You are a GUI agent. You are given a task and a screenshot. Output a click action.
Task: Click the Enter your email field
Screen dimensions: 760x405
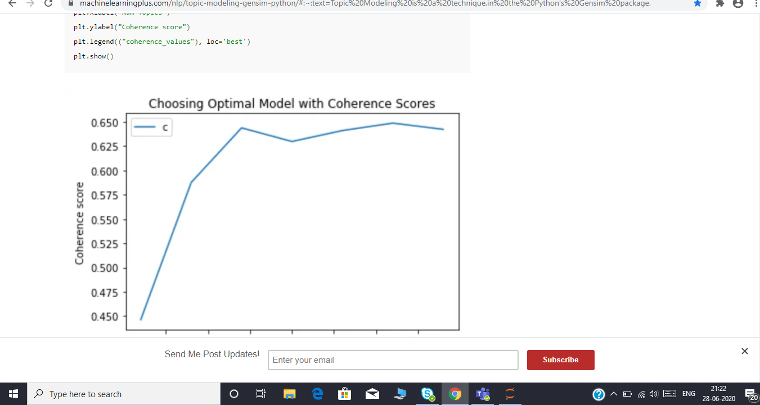point(393,360)
